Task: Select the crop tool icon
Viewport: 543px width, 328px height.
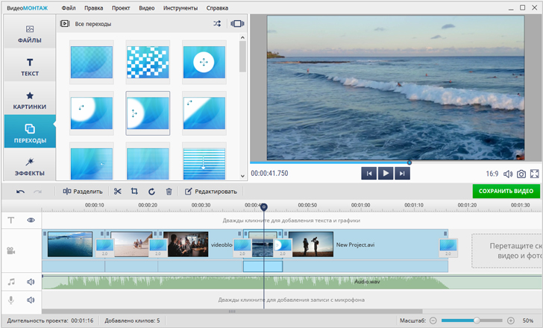Action: pos(134,192)
